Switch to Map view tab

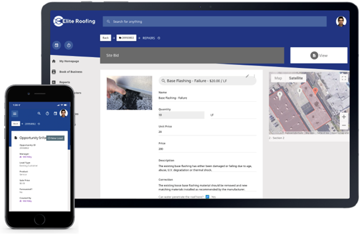click(278, 78)
